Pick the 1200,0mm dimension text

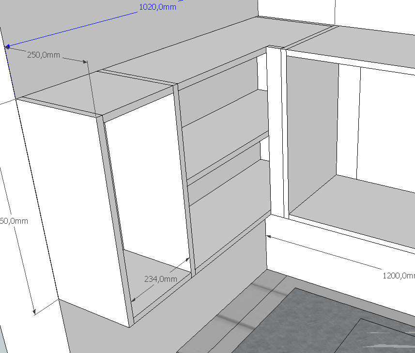[399, 276]
